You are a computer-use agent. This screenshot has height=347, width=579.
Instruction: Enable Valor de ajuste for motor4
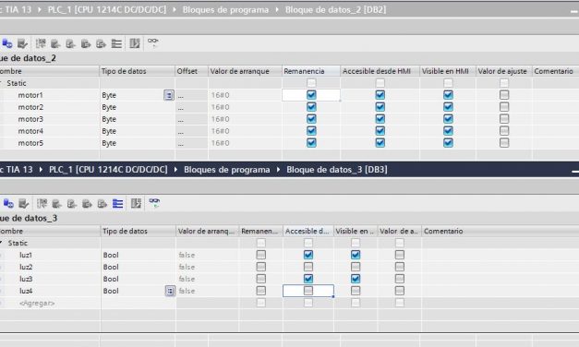[504, 131]
